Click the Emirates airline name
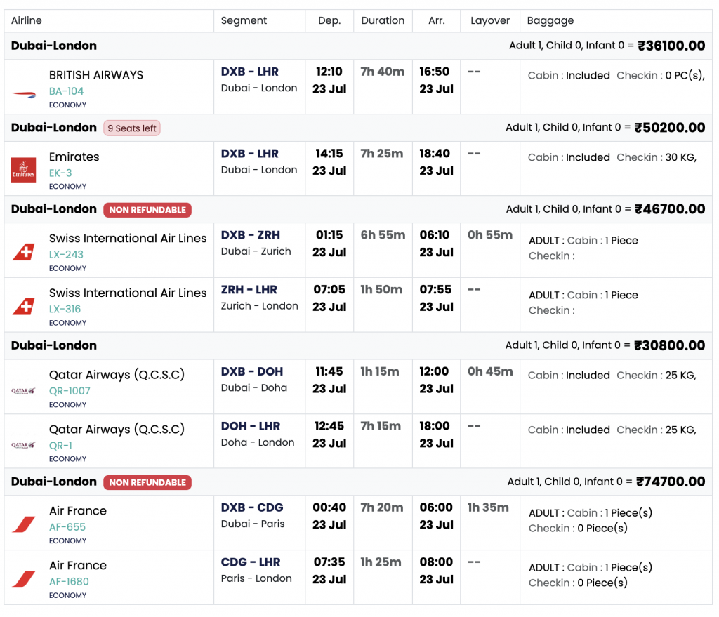 coord(74,157)
